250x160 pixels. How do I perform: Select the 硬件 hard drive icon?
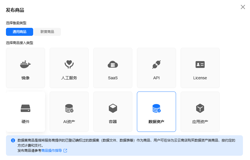[25, 108]
